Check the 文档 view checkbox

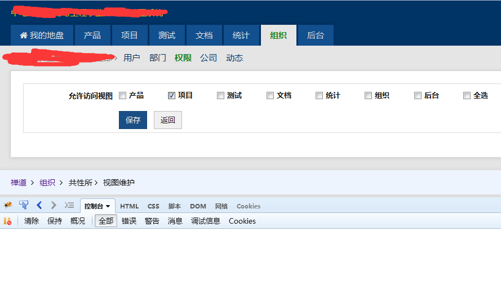[x=270, y=96]
